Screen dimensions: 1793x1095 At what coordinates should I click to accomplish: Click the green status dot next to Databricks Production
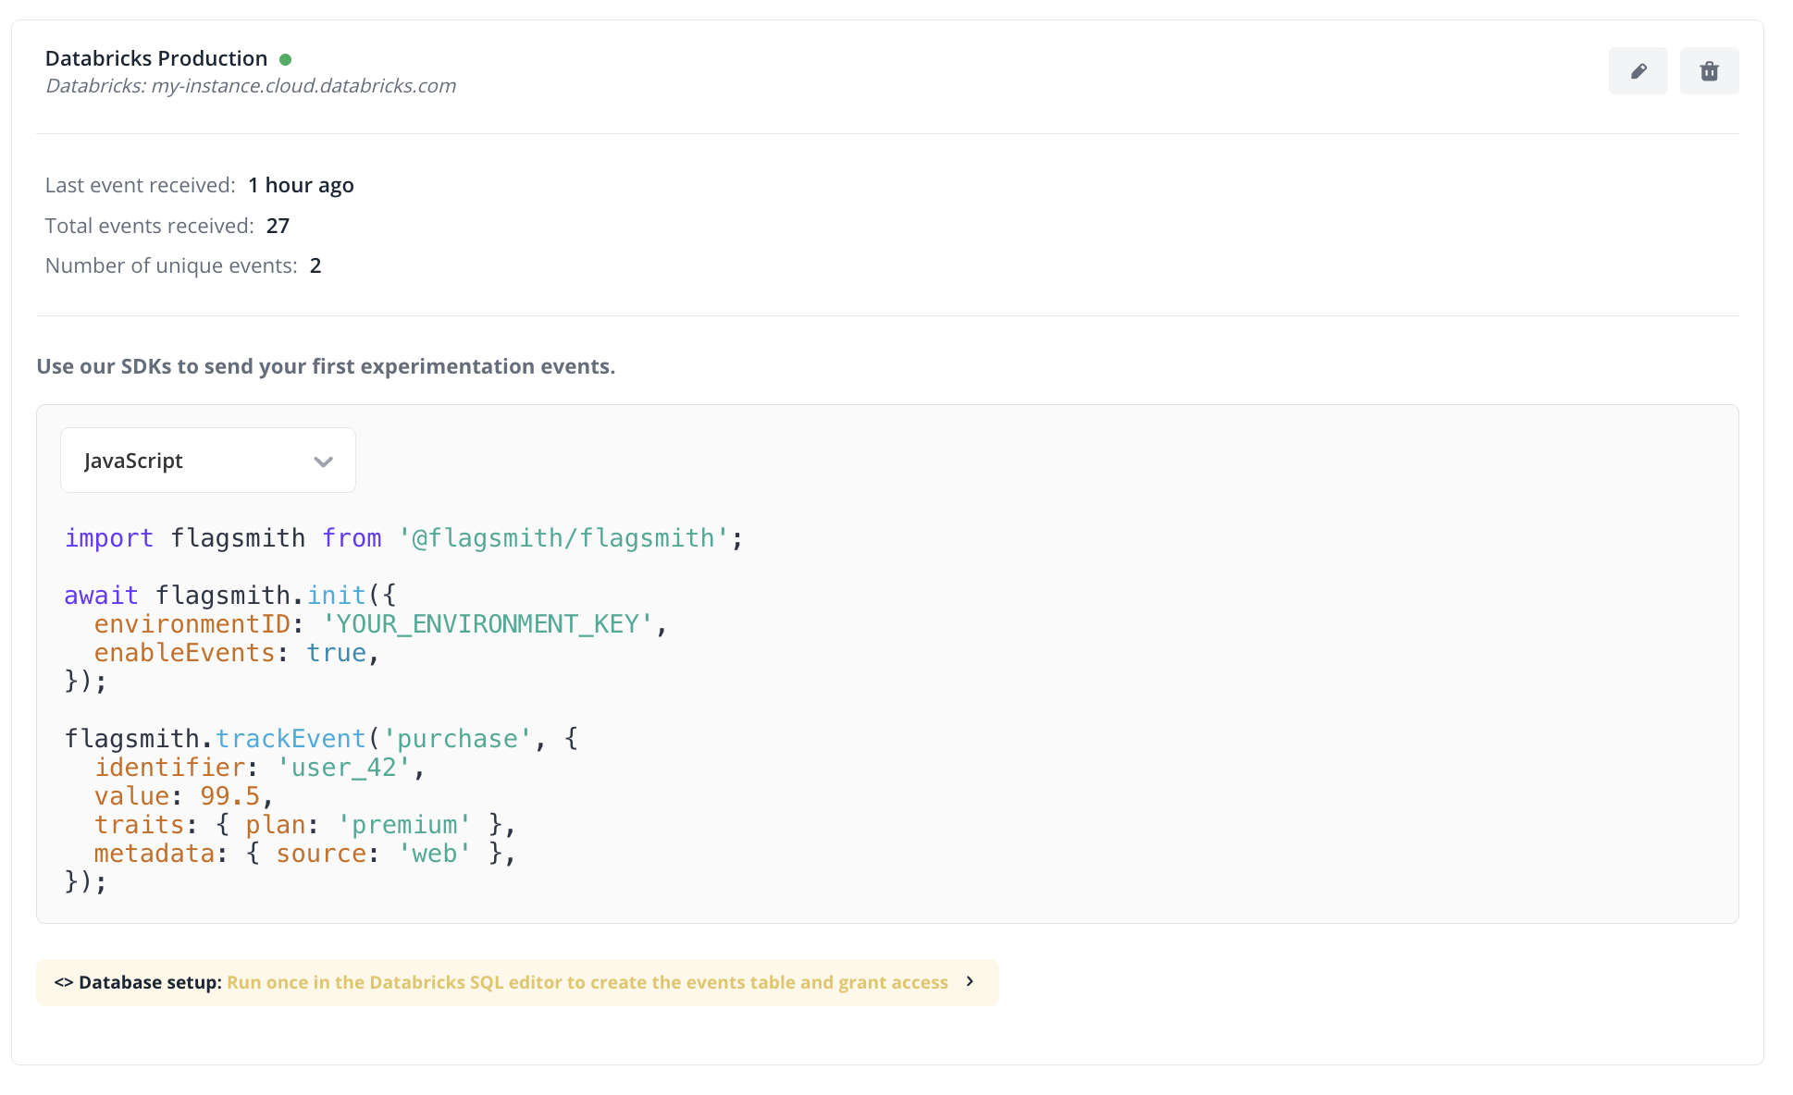pyautogui.click(x=286, y=59)
